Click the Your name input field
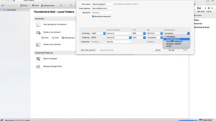This screenshot has width=216, height=121. tap(103, 4)
